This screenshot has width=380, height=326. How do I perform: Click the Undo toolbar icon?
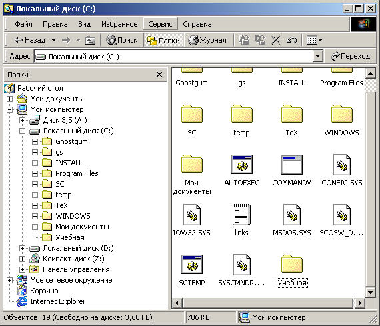[291, 40]
